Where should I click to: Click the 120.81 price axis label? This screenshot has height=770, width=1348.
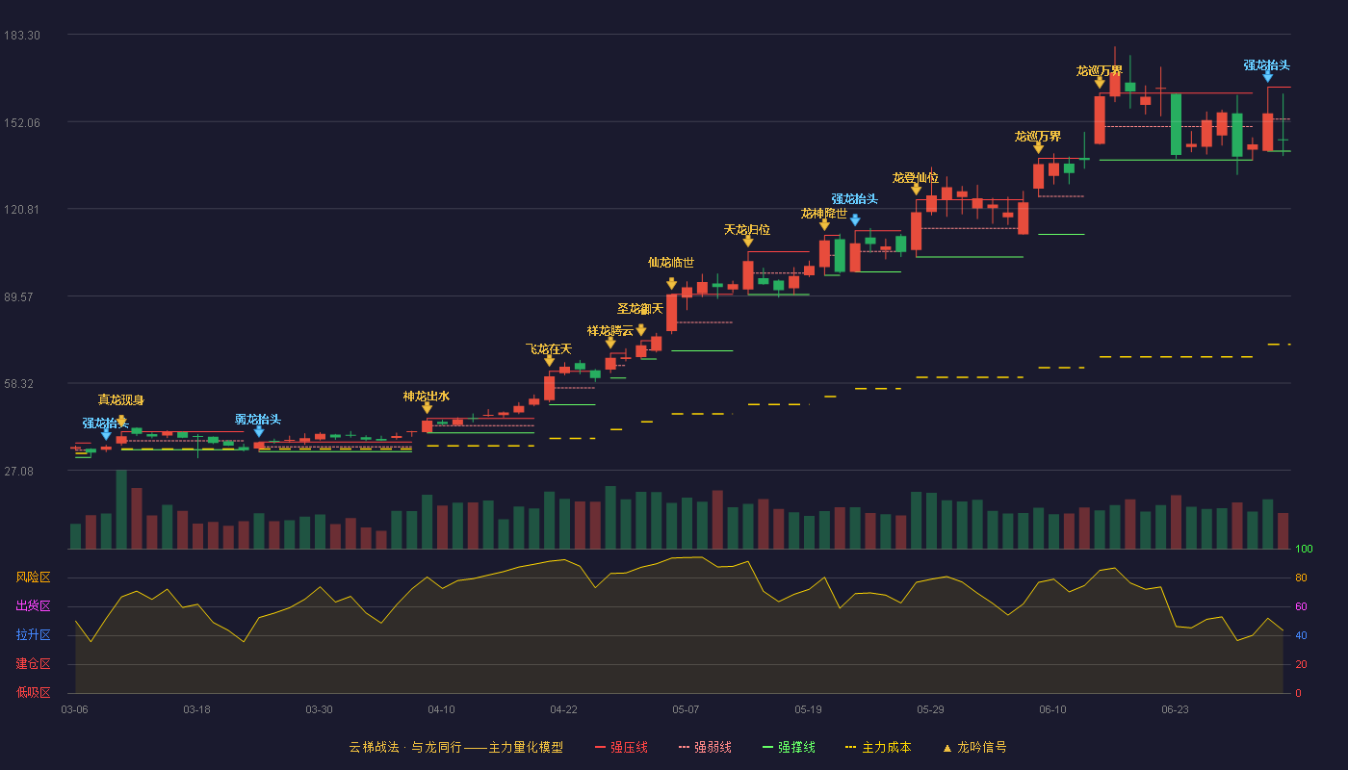coord(22,210)
